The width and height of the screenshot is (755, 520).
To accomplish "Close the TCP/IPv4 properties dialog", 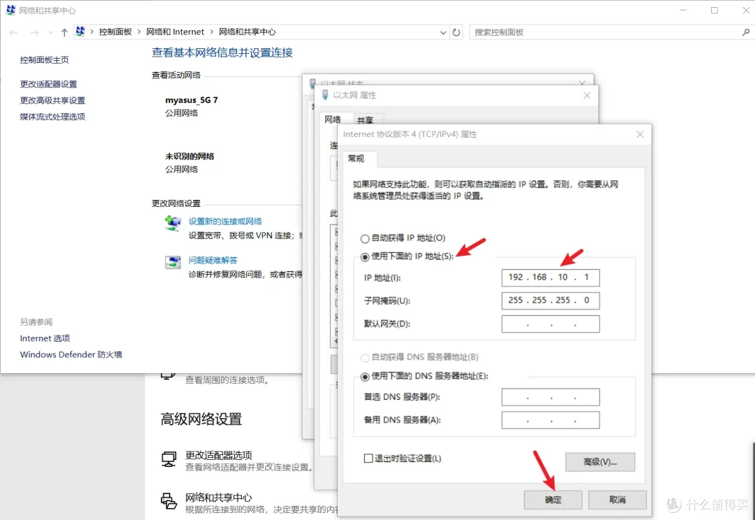I will click(640, 134).
